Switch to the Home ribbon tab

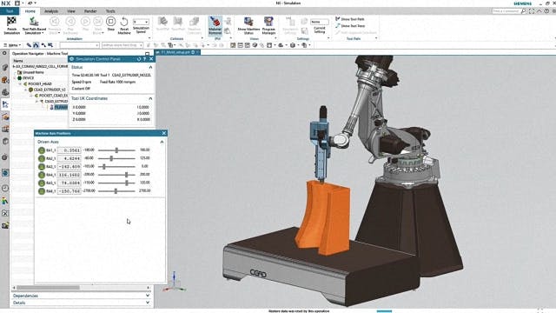pyautogui.click(x=30, y=11)
